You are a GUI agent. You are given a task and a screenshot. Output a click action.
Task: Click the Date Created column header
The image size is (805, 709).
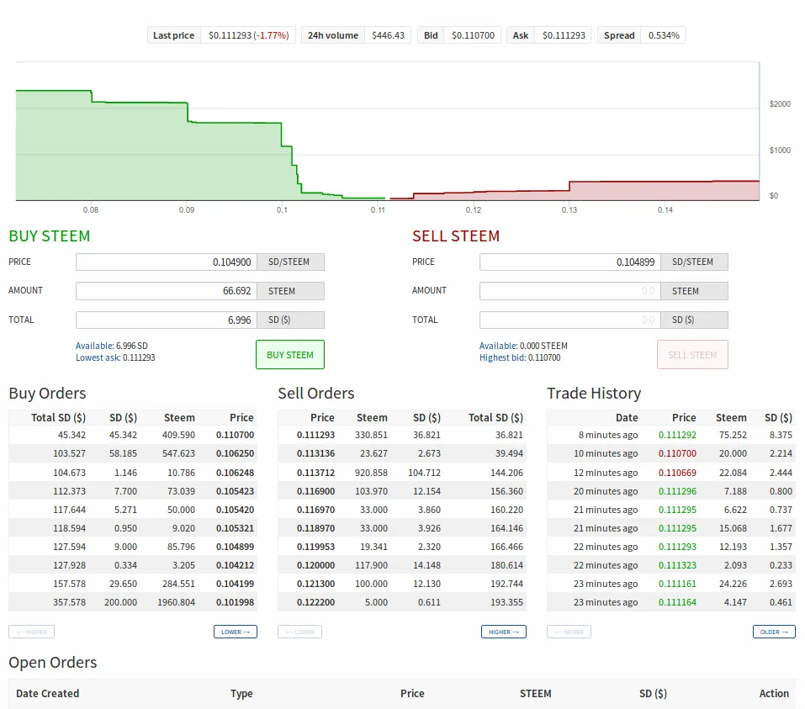click(47, 693)
